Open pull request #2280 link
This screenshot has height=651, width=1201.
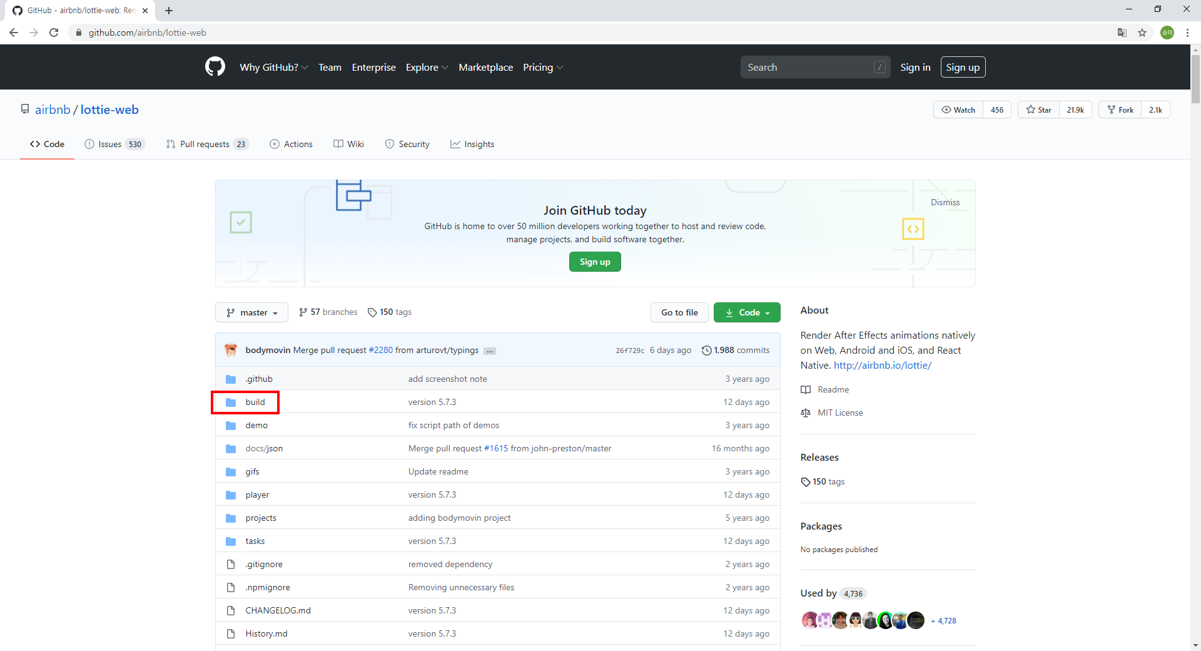(381, 351)
